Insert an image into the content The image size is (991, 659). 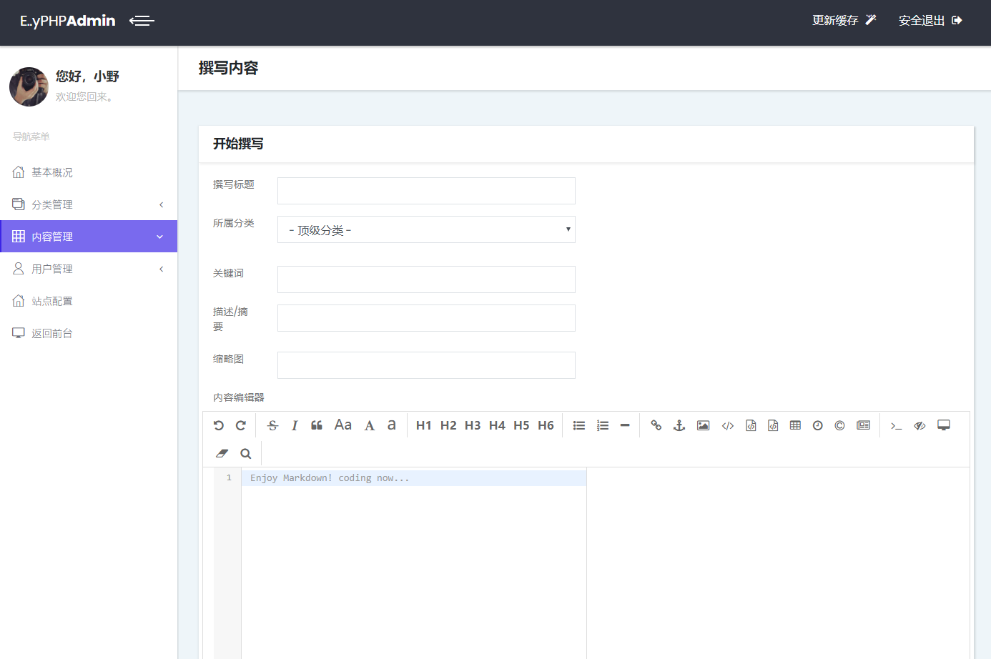pyautogui.click(x=704, y=425)
